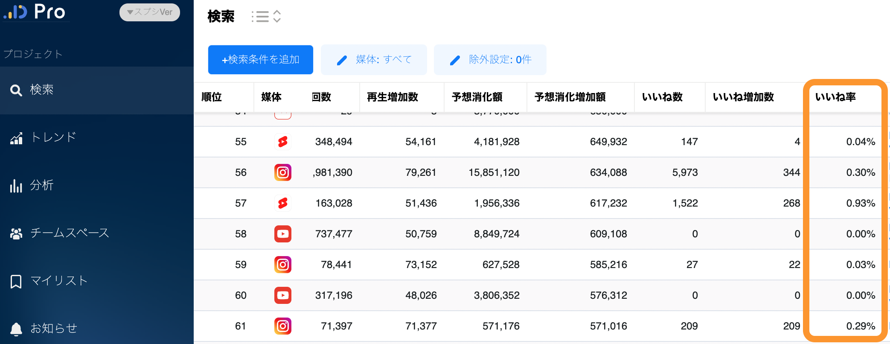
Task: Click the Instagram icon in row 56
Action: coord(282,172)
